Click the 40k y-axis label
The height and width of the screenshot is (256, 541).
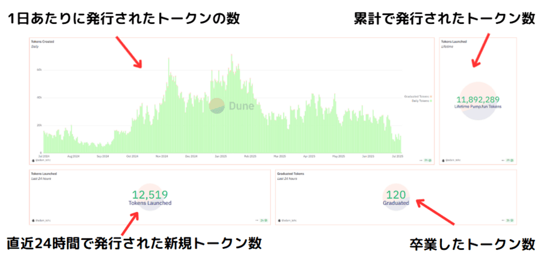click(x=39, y=97)
